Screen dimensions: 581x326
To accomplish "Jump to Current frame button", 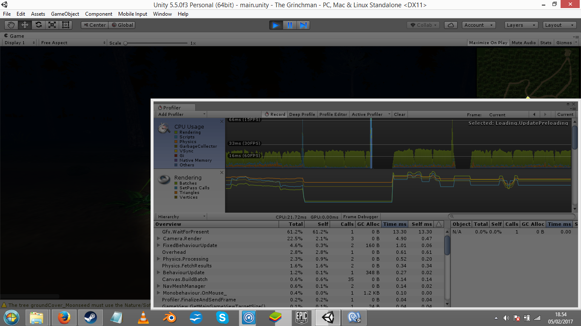I will (565, 114).
